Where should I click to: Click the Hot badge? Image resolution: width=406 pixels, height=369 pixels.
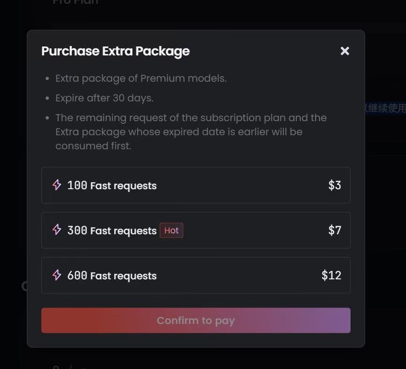point(172,231)
